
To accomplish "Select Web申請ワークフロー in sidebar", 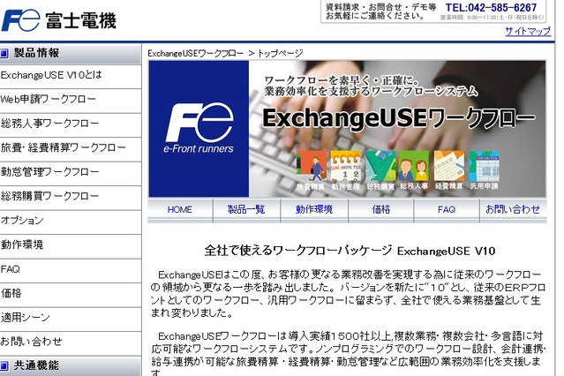I will [71, 100].
